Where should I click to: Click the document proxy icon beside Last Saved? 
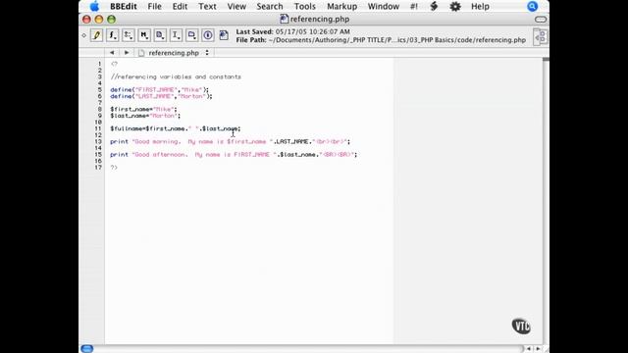224,35
